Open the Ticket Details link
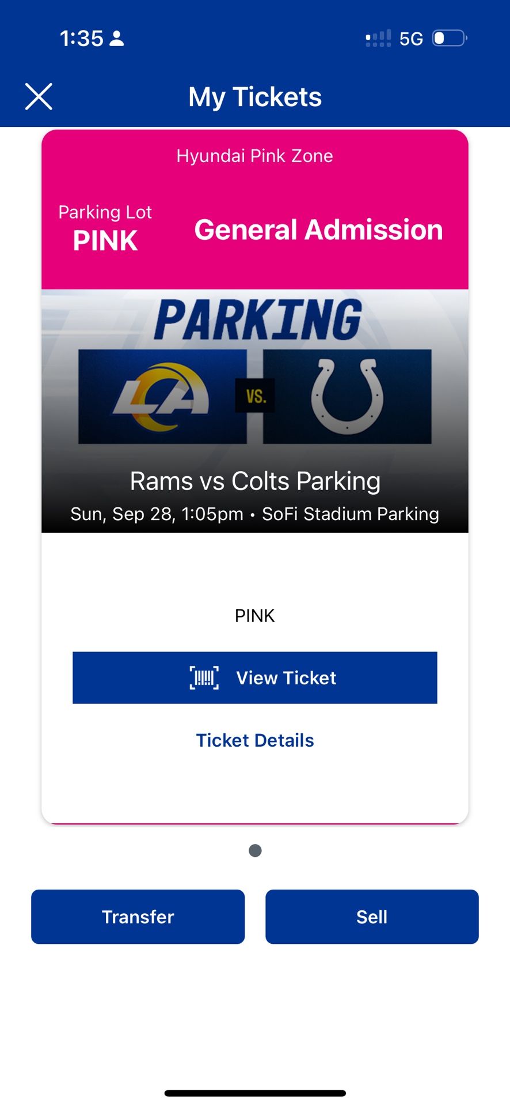 (x=255, y=740)
